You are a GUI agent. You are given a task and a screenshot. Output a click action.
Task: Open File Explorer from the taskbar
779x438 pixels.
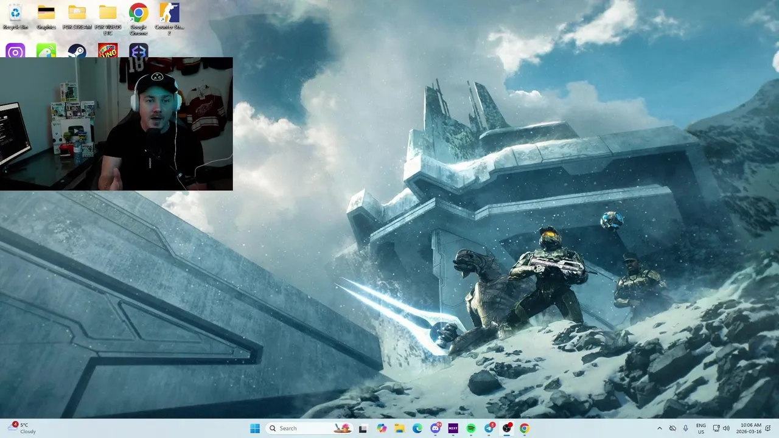[399, 428]
